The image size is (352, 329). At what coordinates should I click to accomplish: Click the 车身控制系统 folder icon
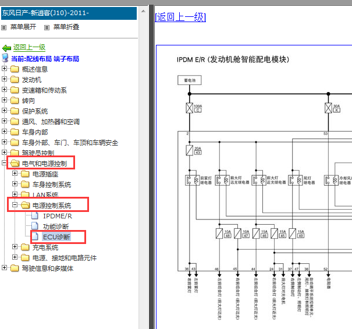[25, 184]
